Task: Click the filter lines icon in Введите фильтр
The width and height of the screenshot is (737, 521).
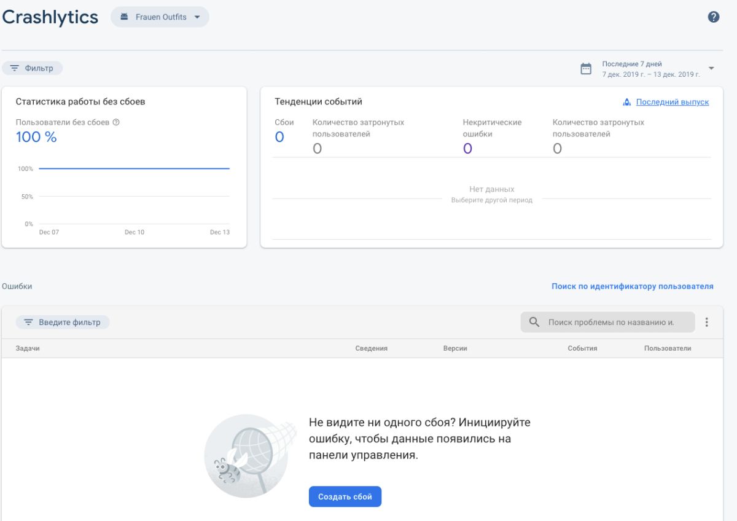Action: [x=28, y=322]
